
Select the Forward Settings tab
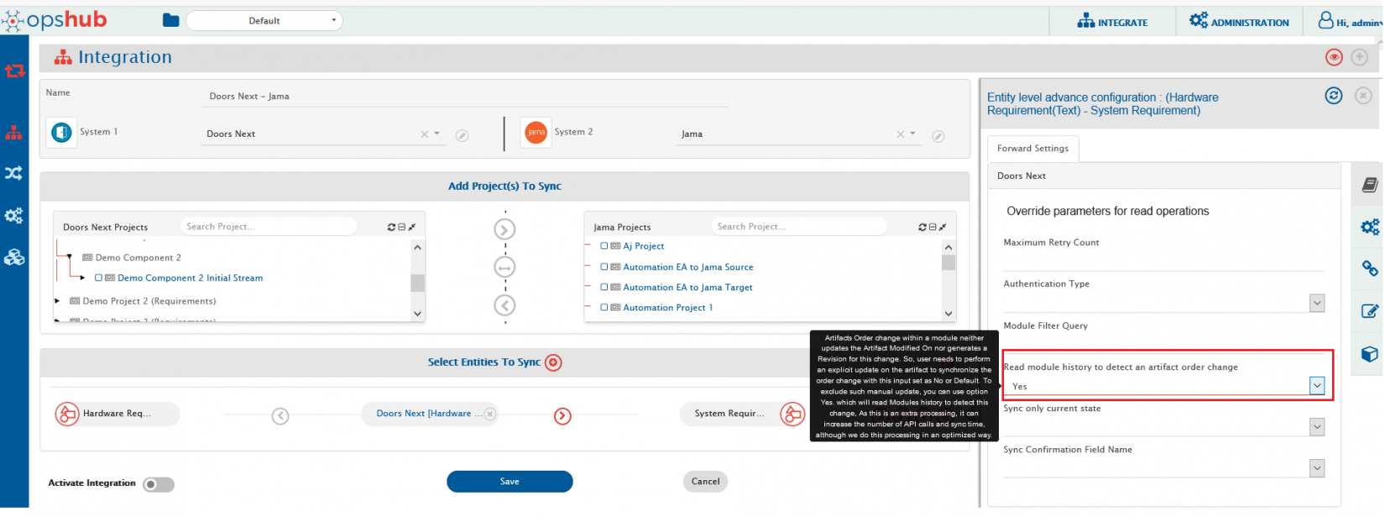(x=1032, y=149)
